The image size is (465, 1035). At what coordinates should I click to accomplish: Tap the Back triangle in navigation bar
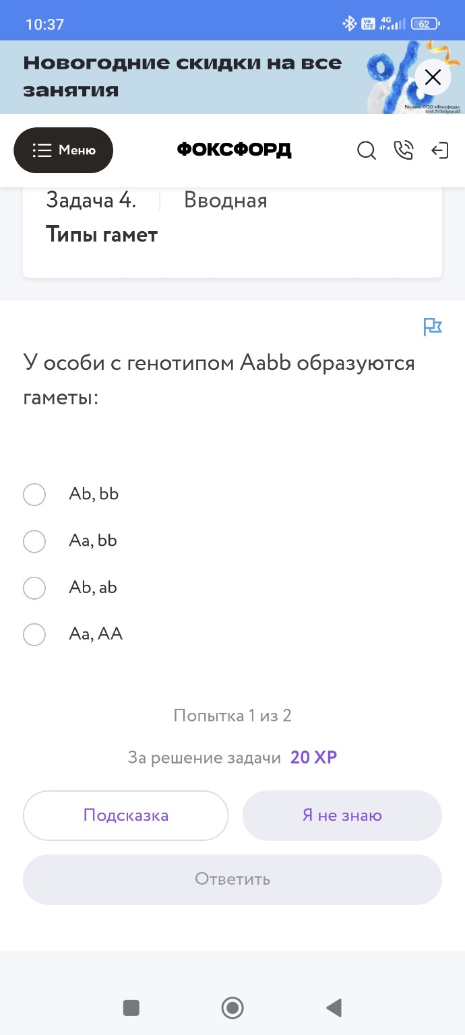pyautogui.click(x=333, y=1007)
